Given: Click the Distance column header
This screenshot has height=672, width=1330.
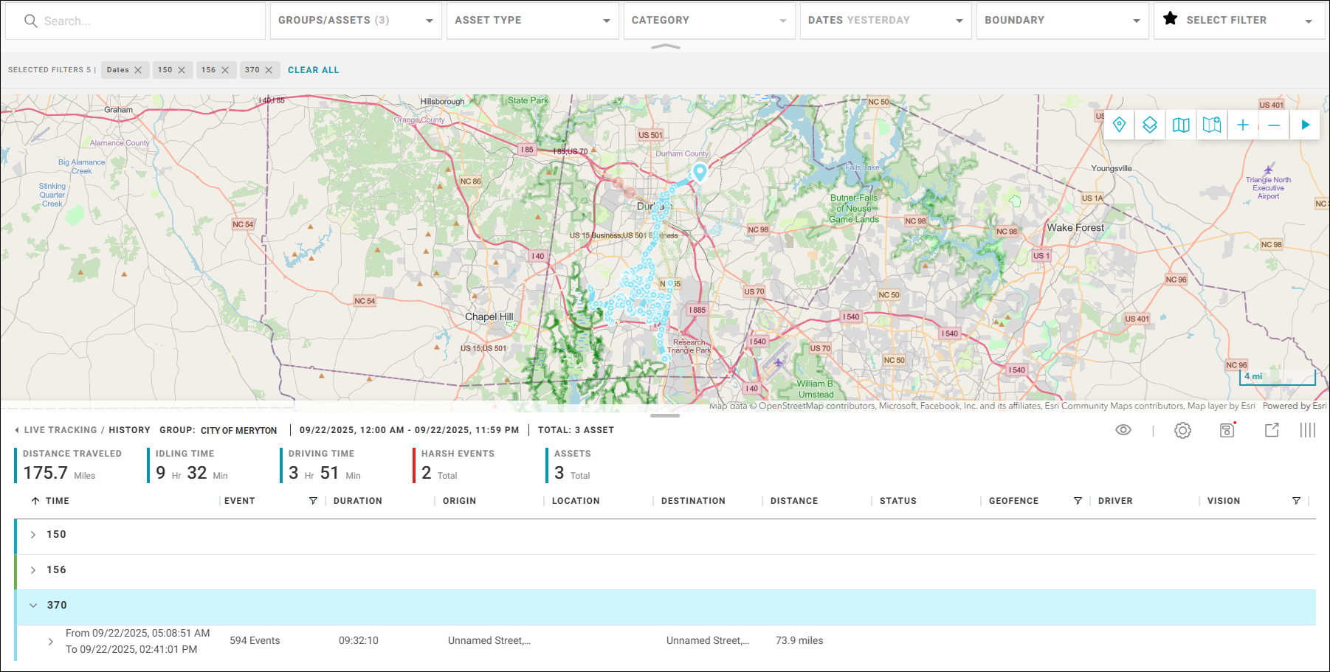Looking at the screenshot, I should [x=794, y=501].
